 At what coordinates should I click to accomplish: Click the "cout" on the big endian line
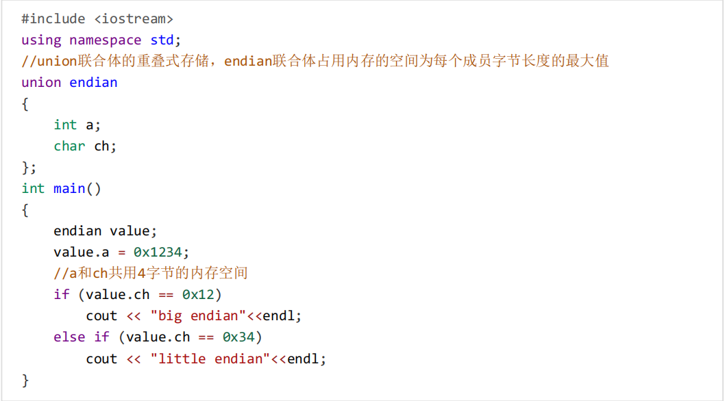click(x=101, y=315)
